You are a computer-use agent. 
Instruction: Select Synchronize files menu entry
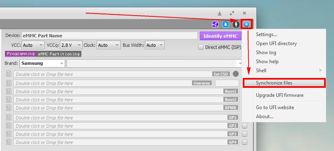coord(284,83)
